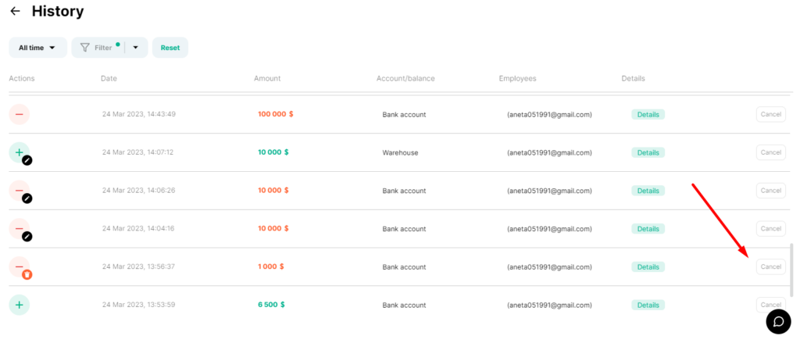800x343 pixels.
Task: Click date 24 Mar 2023, 13:56:37
Action: click(139, 266)
